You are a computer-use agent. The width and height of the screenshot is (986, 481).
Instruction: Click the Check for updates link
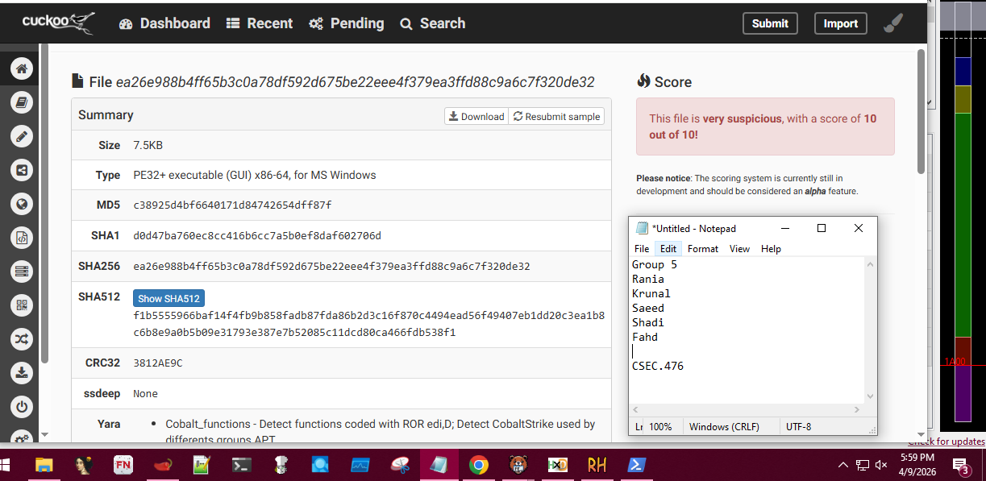(x=946, y=442)
